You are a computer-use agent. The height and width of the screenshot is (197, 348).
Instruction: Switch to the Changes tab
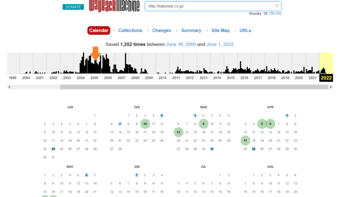tap(161, 31)
